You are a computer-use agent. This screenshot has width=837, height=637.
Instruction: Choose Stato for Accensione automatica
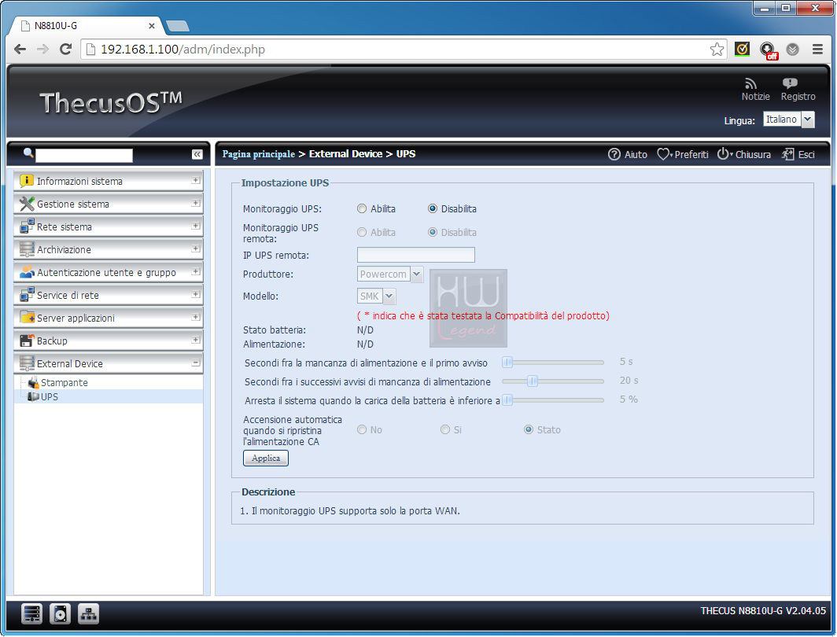[529, 429]
